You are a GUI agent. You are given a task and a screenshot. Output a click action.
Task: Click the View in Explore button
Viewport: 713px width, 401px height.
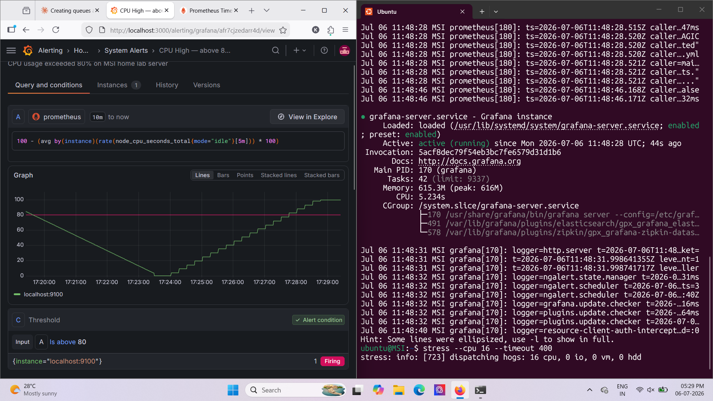tap(307, 117)
